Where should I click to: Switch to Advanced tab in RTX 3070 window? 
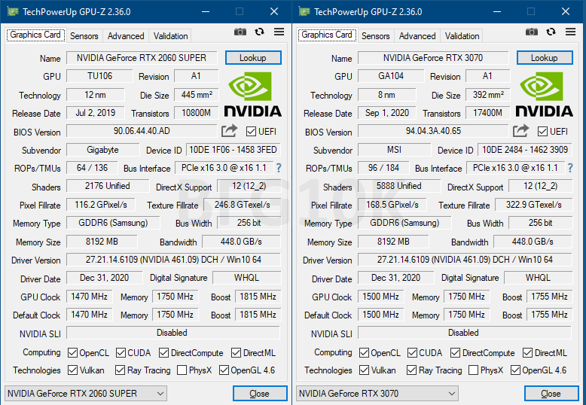tap(417, 36)
